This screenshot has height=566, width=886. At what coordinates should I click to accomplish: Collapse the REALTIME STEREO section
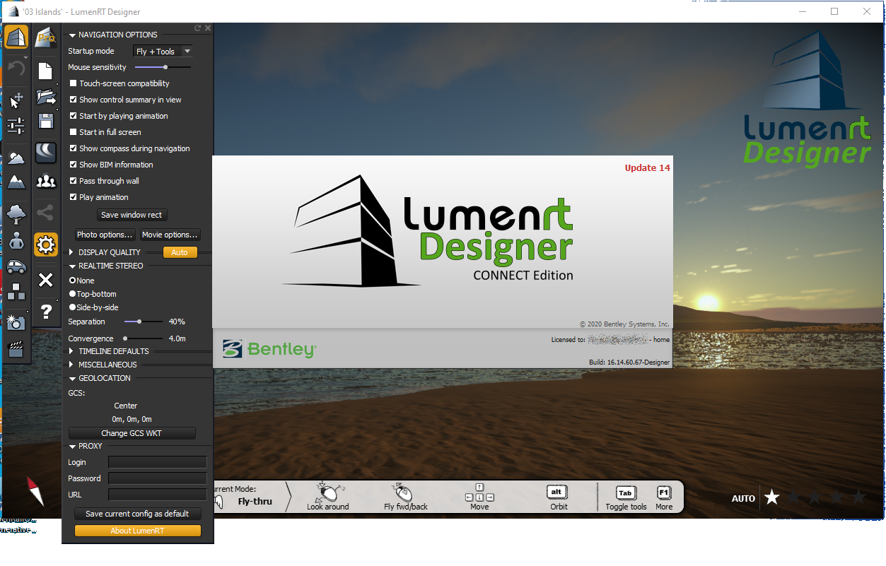click(72, 266)
